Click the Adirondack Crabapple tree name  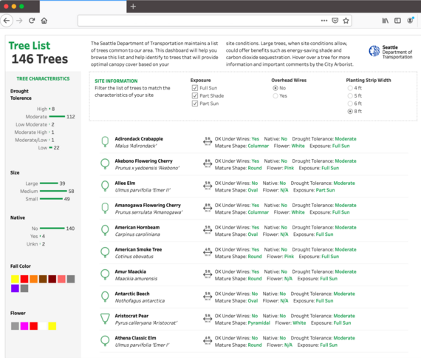[x=139, y=139]
